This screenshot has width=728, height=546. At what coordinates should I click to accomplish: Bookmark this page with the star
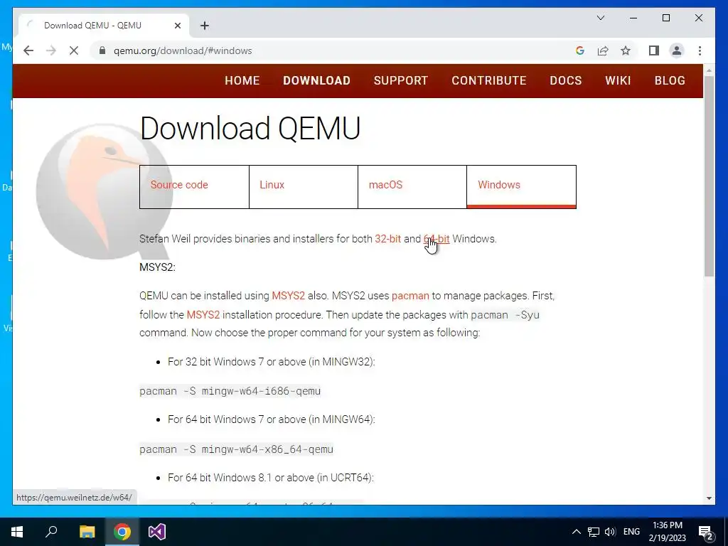tap(626, 50)
